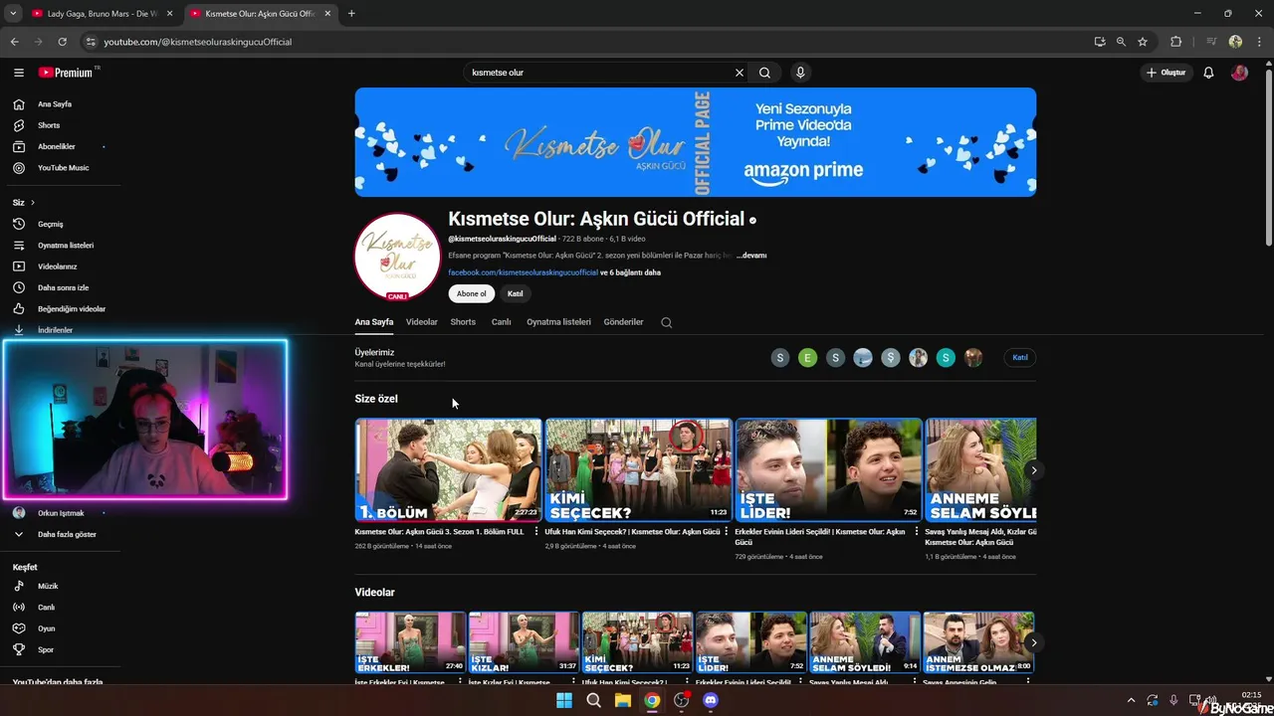Open options menu for Ufuk Han Kimi Seçecek video
The image size is (1274, 716).
(x=727, y=532)
